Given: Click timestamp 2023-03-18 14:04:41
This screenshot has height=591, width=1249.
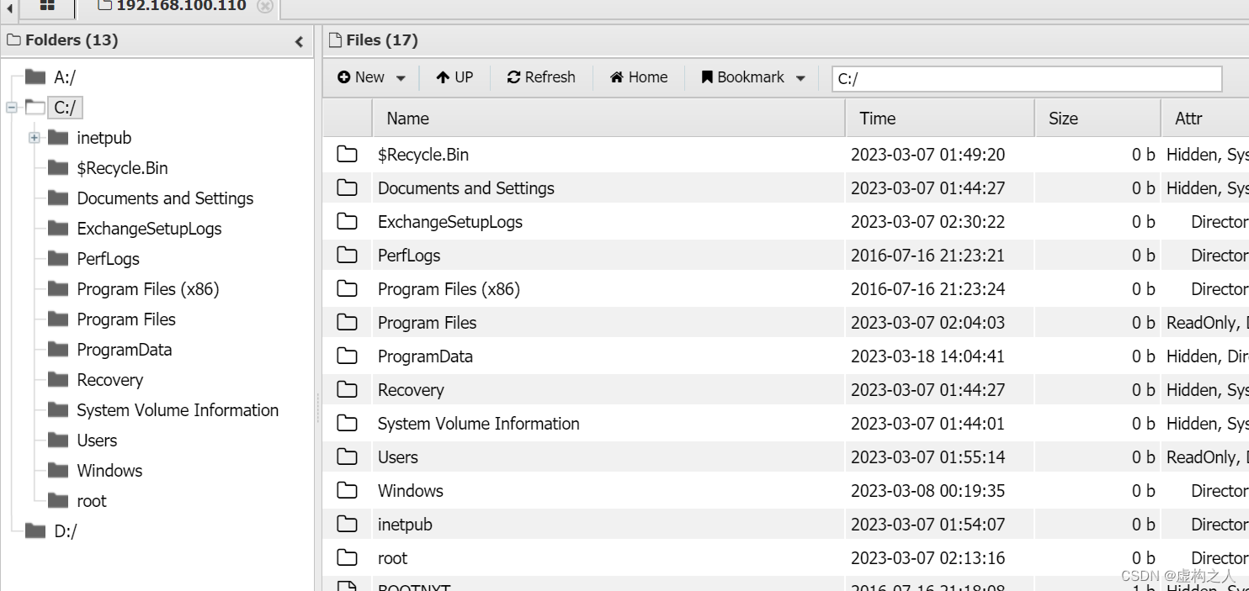Looking at the screenshot, I should tap(927, 356).
